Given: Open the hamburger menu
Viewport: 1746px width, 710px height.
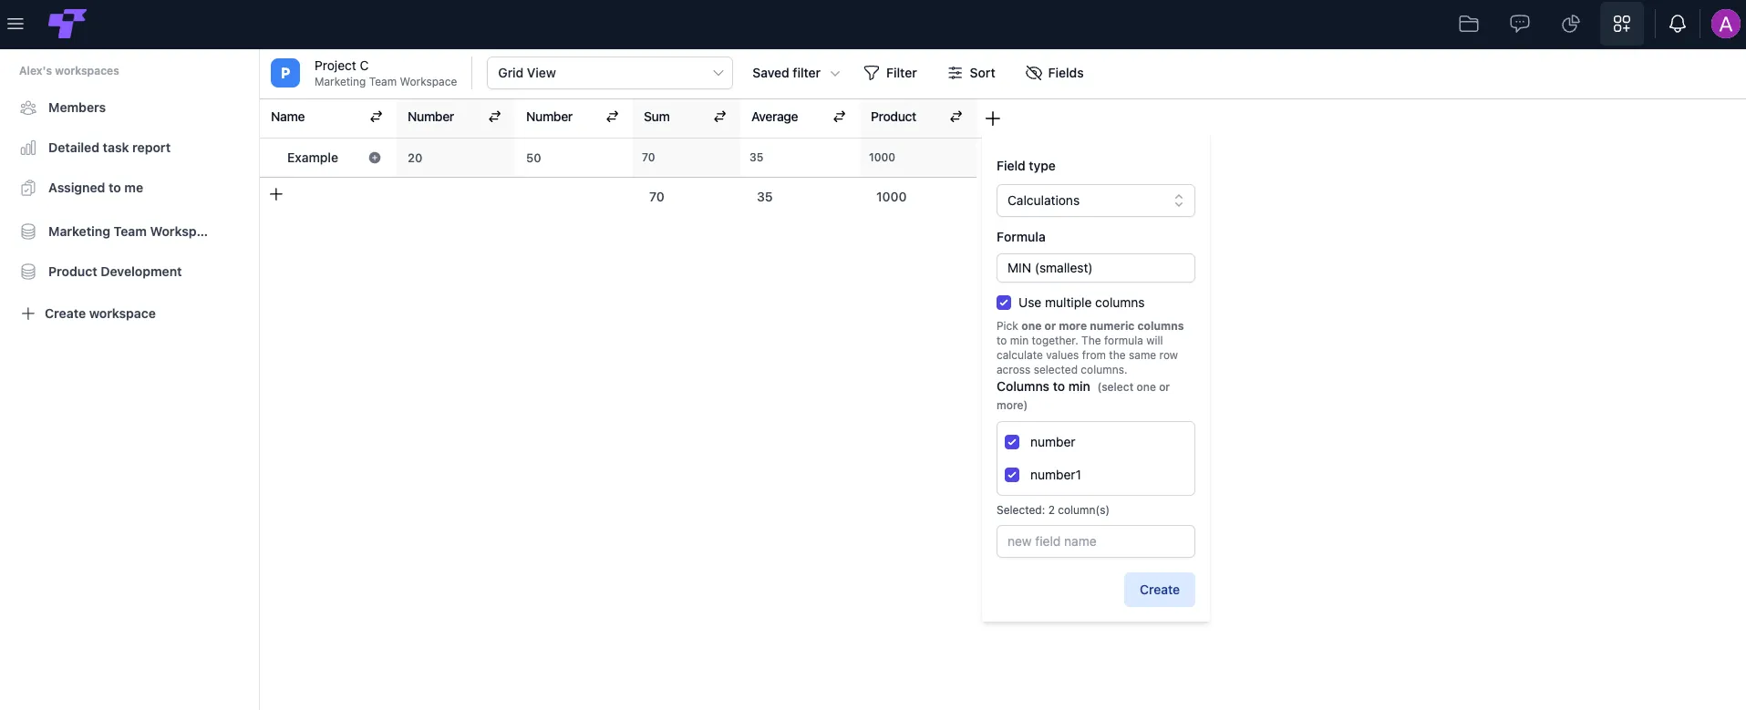Looking at the screenshot, I should coord(15,24).
